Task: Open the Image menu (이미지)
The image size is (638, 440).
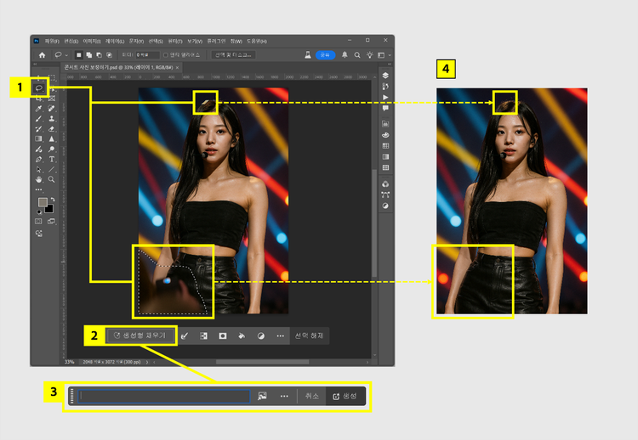Action: click(92, 41)
